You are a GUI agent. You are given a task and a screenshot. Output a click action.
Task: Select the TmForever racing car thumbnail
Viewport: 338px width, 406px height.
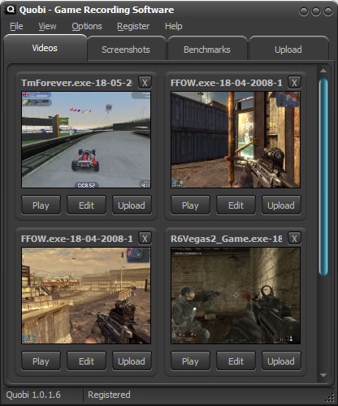86,140
